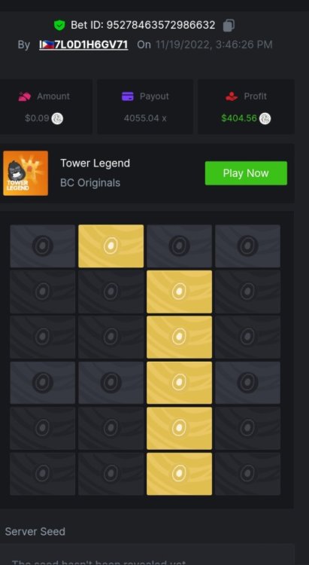Click the Play Now button
The height and width of the screenshot is (565, 309).
click(246, 173)
